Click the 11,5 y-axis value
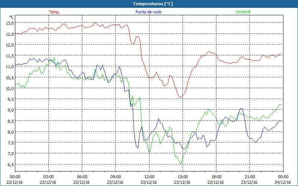The height and width of the screenshot is (186, 298). [10, 55]
